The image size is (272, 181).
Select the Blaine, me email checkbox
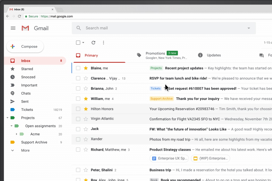coord(78,68)
